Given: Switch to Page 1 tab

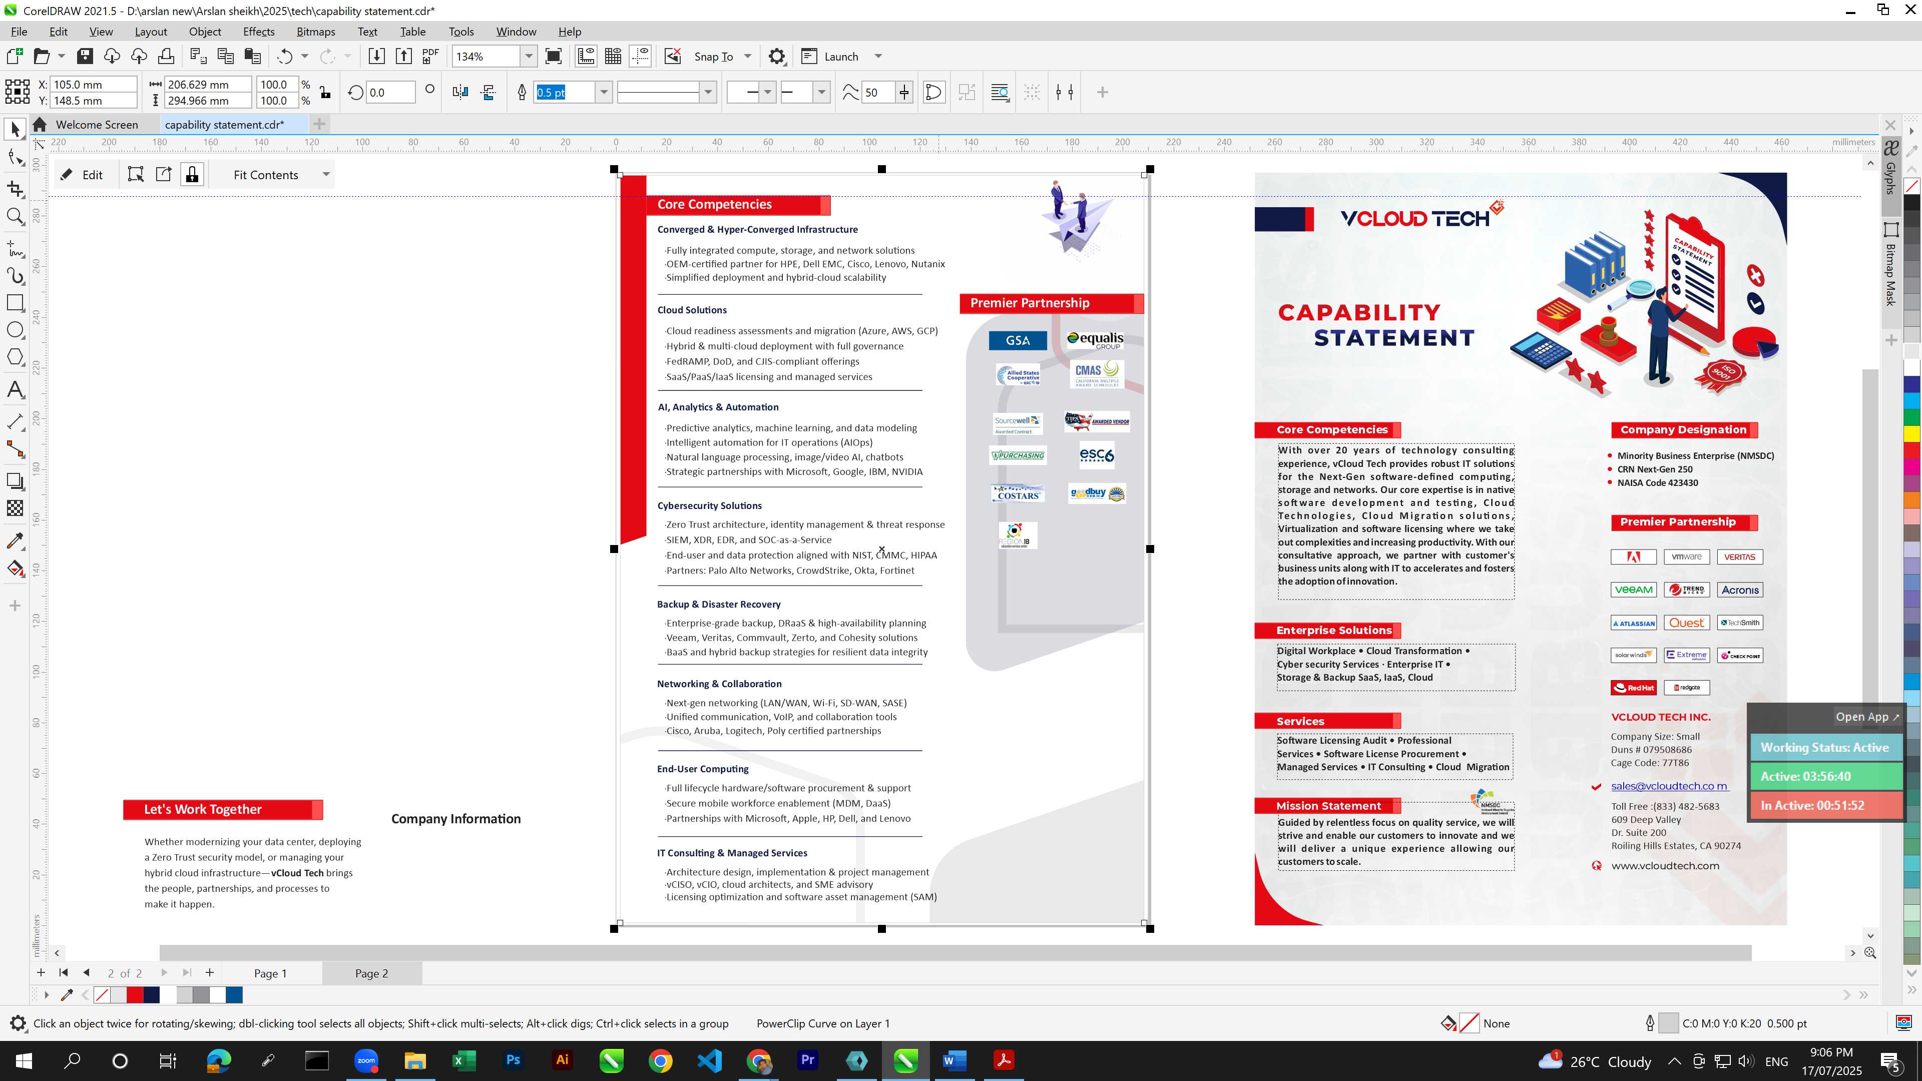Looking at the screenshot, I should pos(270,973).
